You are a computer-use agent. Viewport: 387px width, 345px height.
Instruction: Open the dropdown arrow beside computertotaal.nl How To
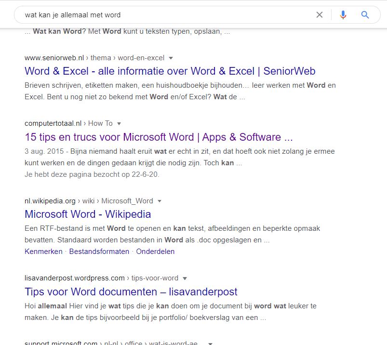pos(119,124)
